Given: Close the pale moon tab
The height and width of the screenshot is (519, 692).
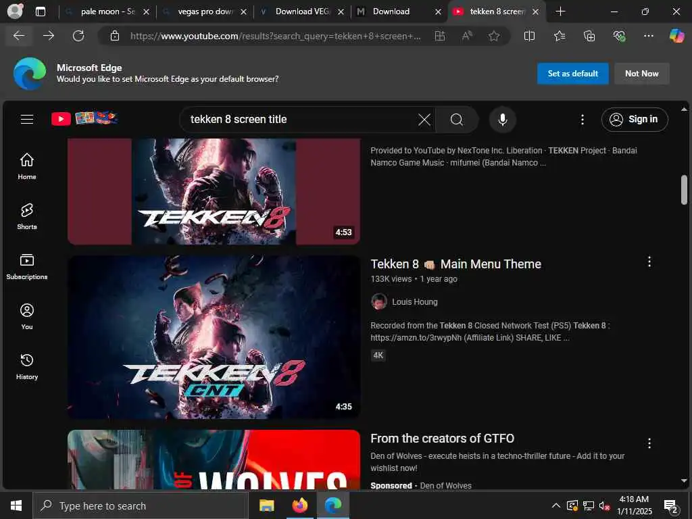Looking at the screenshot, I should tap(147, 12).
